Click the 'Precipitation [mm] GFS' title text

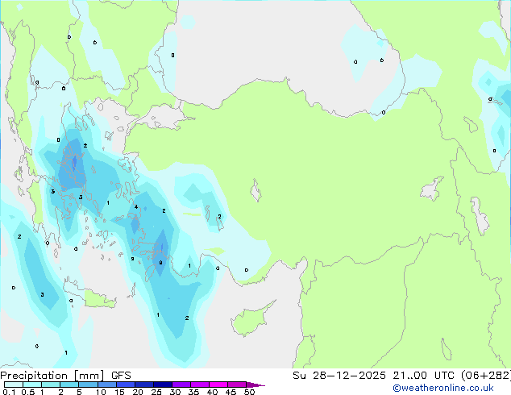coord(65,376)
